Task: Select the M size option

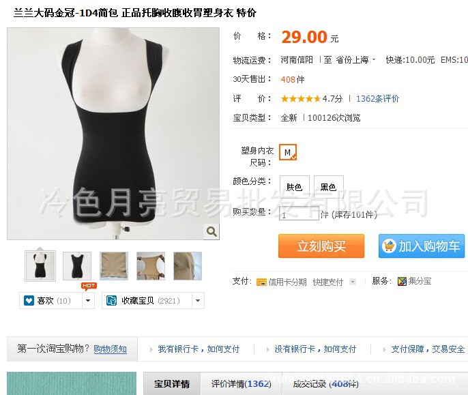Action: (x=288, y=152)
